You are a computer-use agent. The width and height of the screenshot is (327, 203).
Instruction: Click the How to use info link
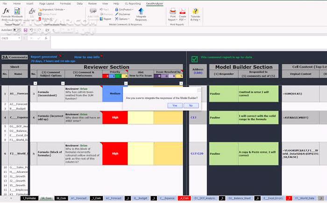(x=87, y=57)
